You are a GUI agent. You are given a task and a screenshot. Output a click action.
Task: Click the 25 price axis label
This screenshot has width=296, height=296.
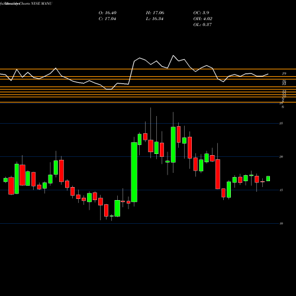[281, 123]
